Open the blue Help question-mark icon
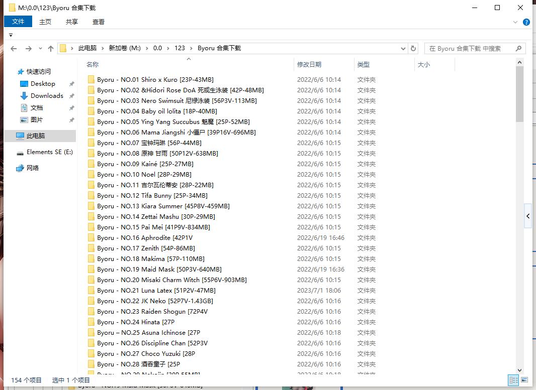 point(526,22)
